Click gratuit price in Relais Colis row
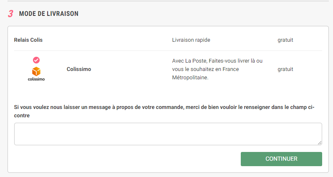 [x=285, y=40]
